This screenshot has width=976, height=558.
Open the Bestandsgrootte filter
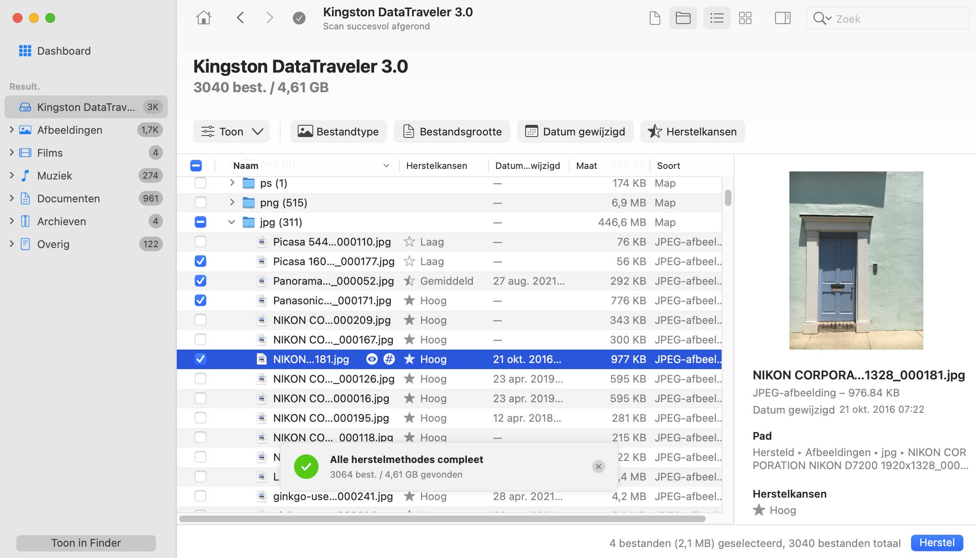[452, 131]
